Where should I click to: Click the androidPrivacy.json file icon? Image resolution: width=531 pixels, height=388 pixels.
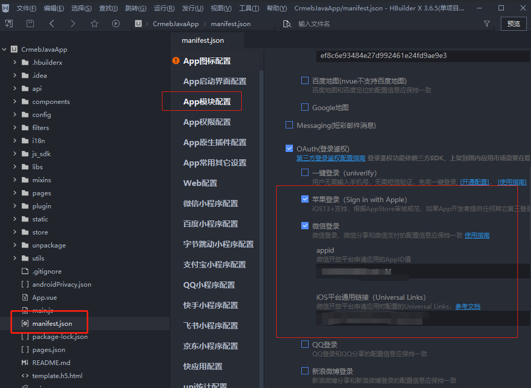click(25, 285)
